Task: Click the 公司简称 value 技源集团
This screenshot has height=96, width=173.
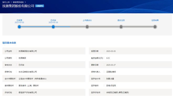Action: tap(22, 58)
